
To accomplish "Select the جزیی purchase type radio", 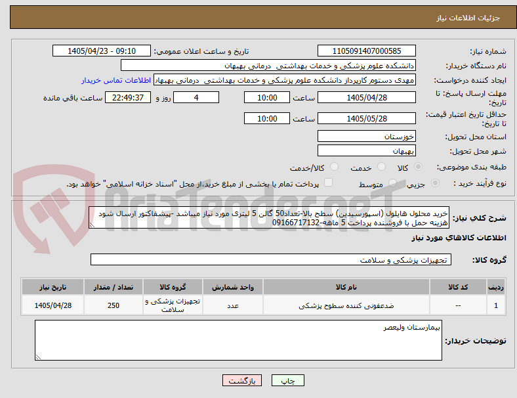I will point(435,183).
